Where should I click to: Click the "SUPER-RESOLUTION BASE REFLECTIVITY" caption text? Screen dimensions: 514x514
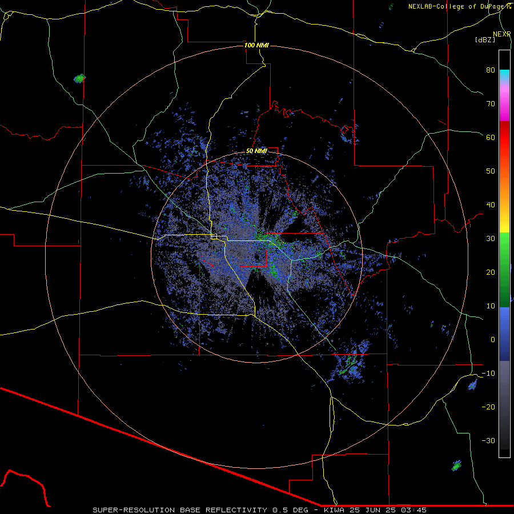(180, 510)
